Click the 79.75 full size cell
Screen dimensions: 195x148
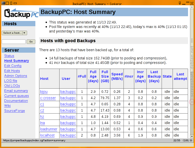[105, 98]
